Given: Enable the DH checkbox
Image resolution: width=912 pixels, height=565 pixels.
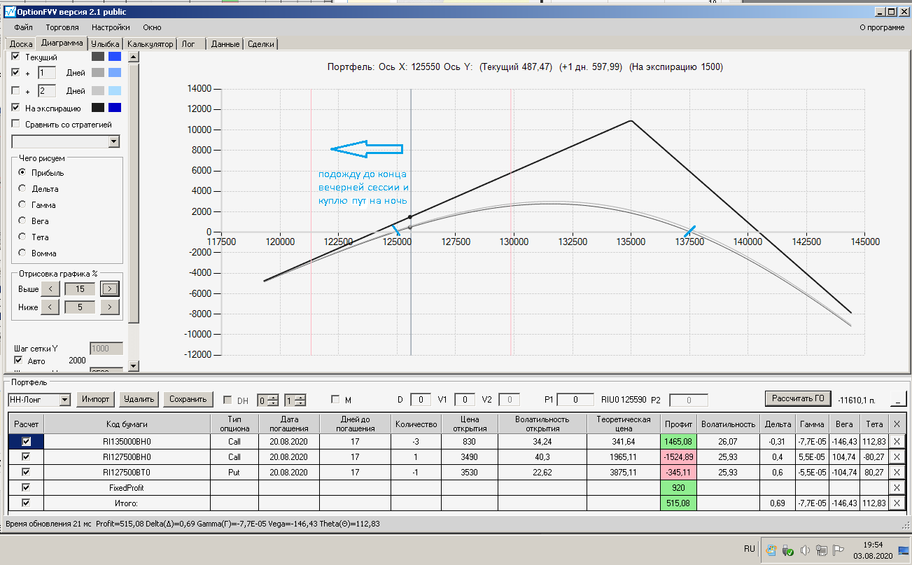Looking at the screenshot, I should coord(227,400).
